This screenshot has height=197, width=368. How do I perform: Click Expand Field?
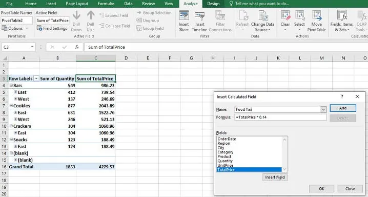tap(114, 15)
